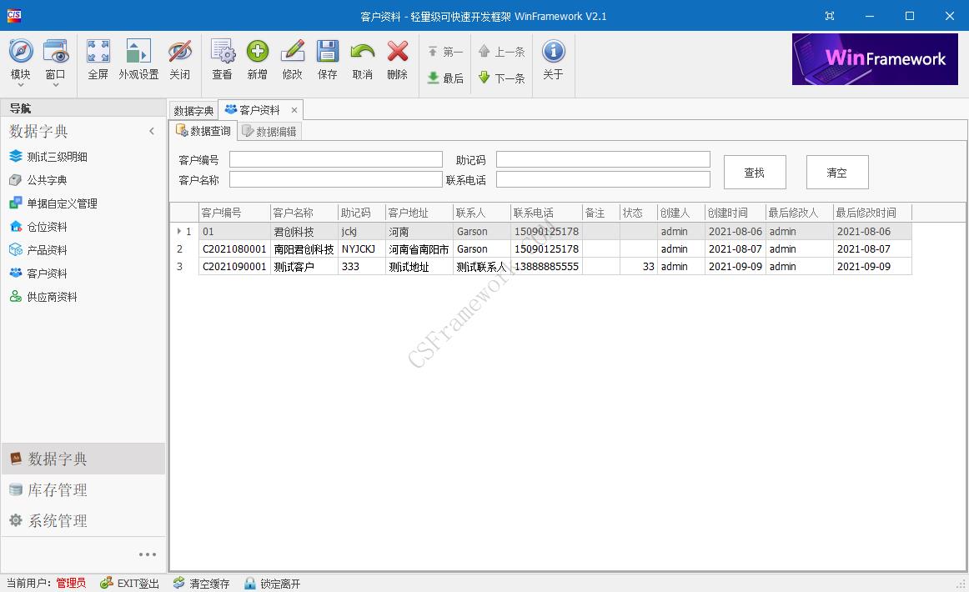The image size is (969, 592).
Task: Open the 模块 dropdown menu
Action: coord(20,58)
